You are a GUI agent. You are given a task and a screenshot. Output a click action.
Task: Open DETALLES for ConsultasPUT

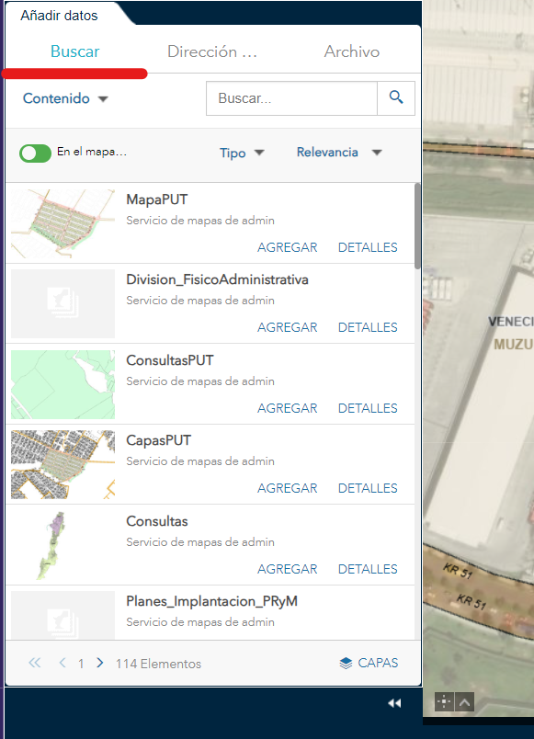click(x=368, y=408)
